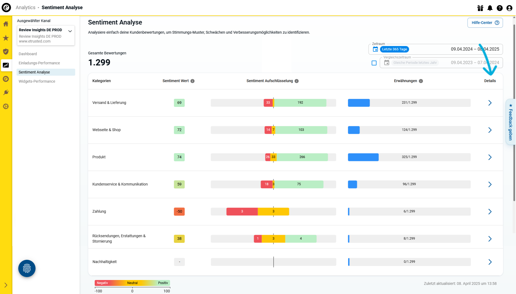
Task: Open Reviews via sidebar star icon
Action: point(6,38)
